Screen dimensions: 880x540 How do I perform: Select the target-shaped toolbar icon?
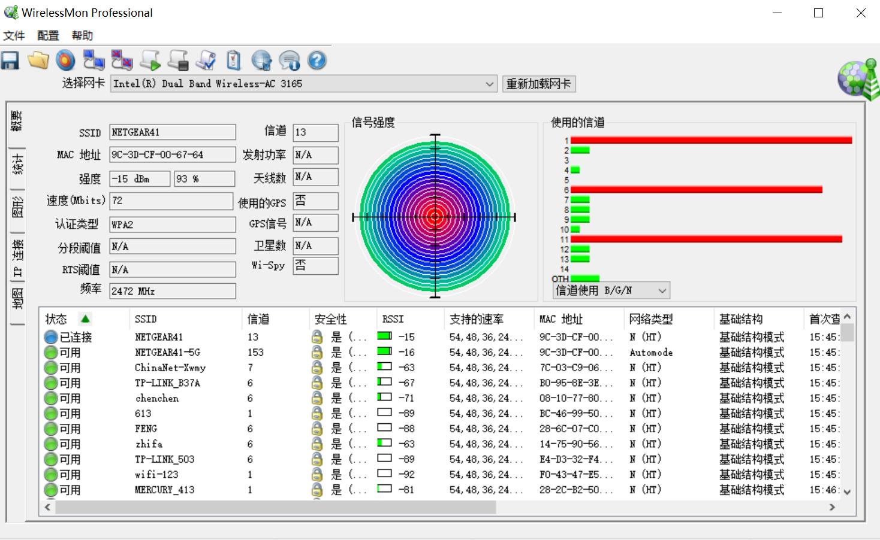pyautogui.click(x=65, y=60)
